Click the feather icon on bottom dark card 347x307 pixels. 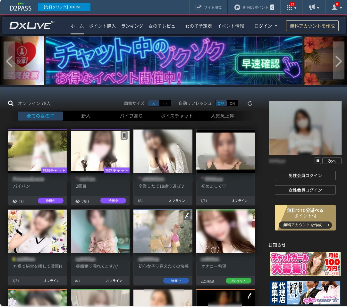pyautogui.click(x=250, y=296)
